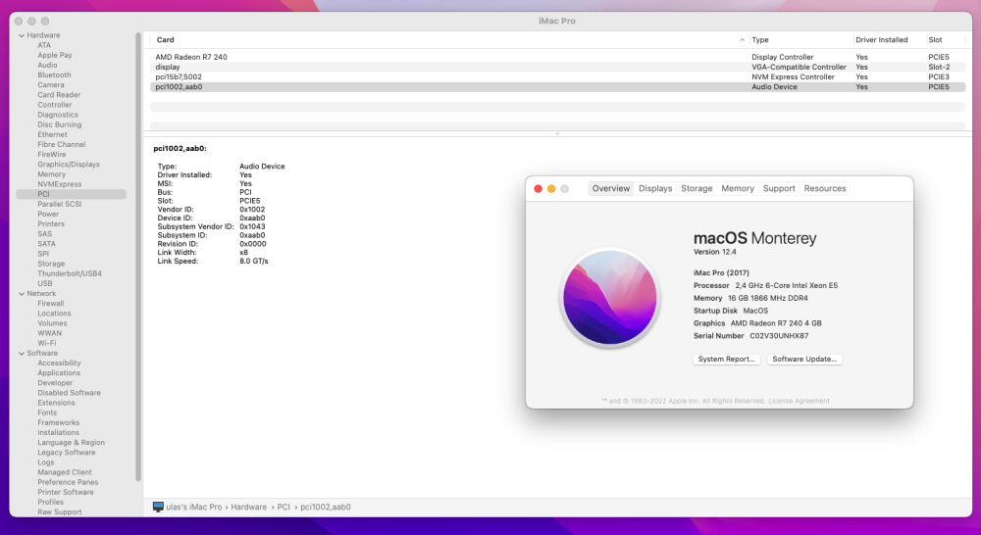Select SATA in the sidebar

click(x=46, y=244)
